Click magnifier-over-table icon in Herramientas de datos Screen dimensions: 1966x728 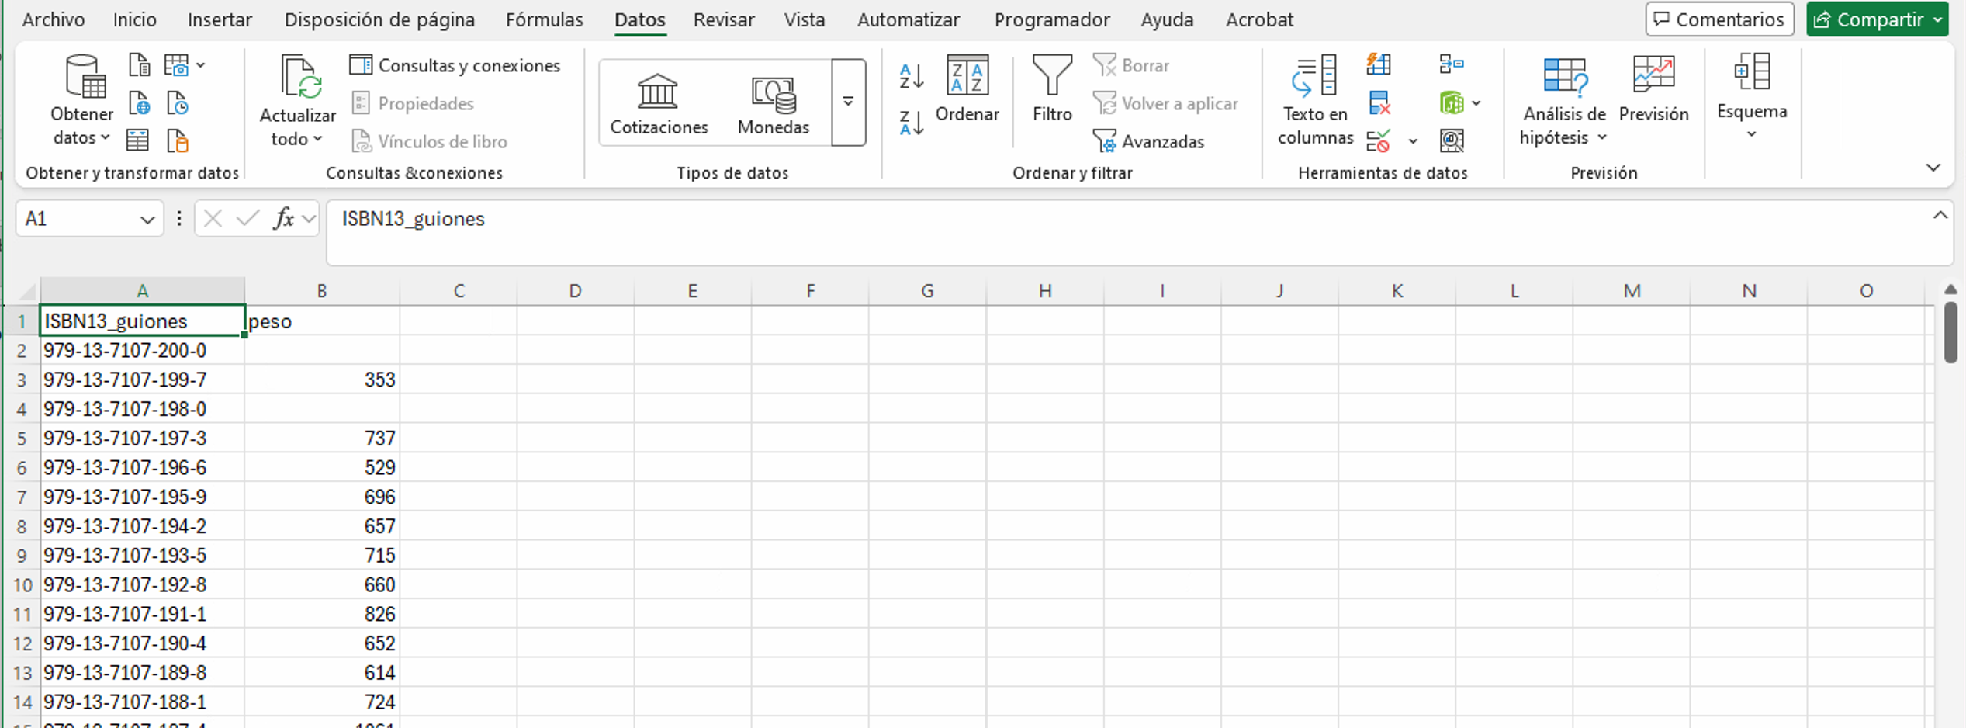(1451, 140)
